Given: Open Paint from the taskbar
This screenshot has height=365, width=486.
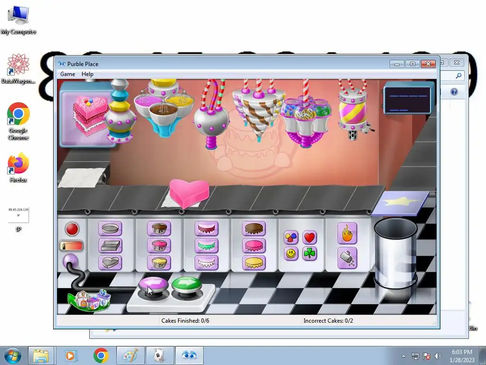Looking at the screenshot, I should (130, 355).
